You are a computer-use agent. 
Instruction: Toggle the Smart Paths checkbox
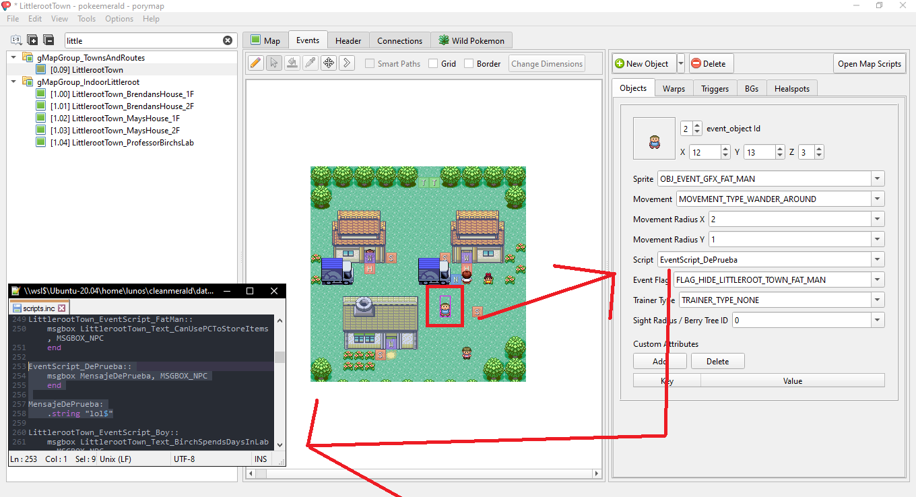370,64
